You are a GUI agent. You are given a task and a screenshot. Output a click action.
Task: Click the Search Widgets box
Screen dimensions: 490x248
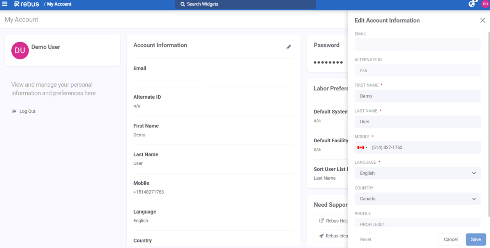point(245,4)
